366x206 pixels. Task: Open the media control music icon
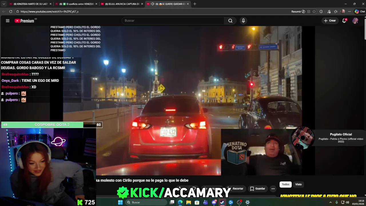click(x=329, y=11)
